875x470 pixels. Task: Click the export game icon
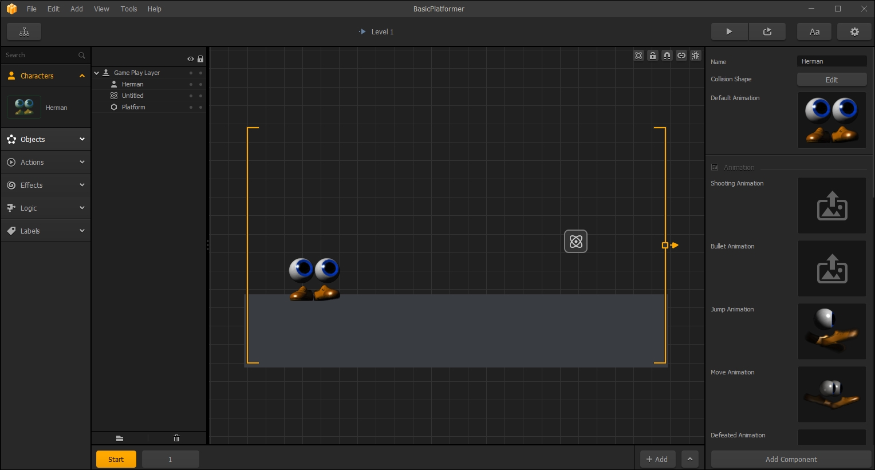(767, 31)
